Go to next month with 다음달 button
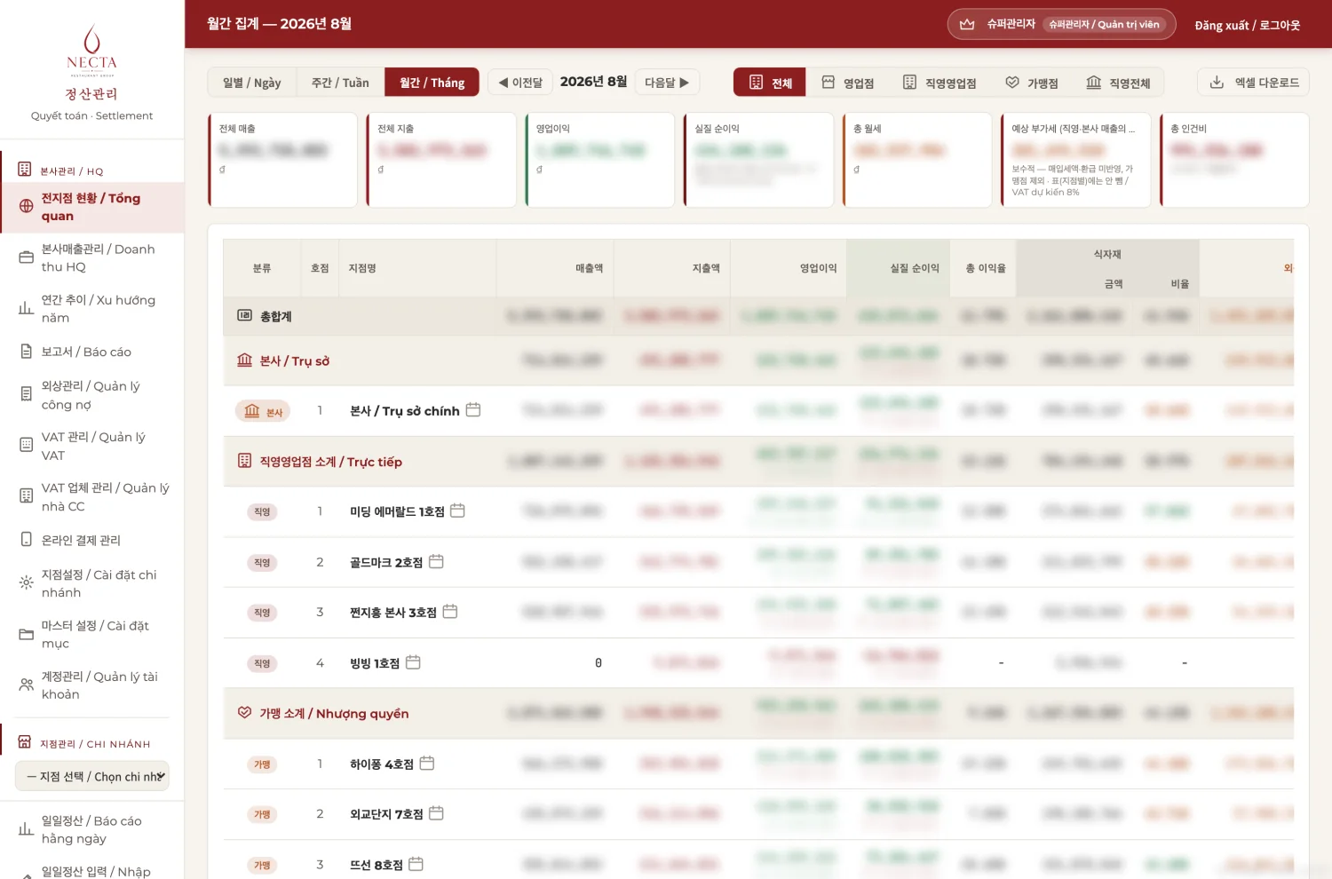Screen dimensions: 1332x879 click(667, 83)
